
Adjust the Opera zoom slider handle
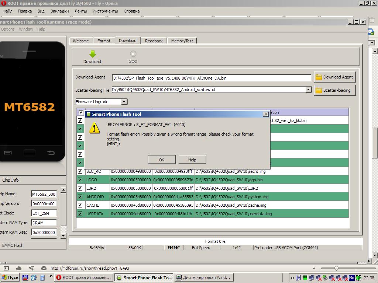pos(336,268)
